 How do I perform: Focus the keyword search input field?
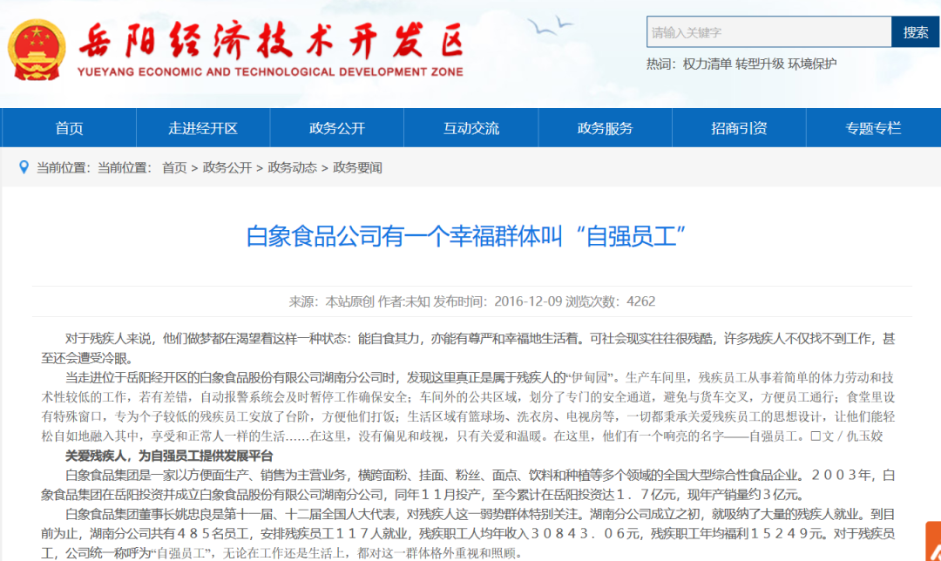click(768, 32)
